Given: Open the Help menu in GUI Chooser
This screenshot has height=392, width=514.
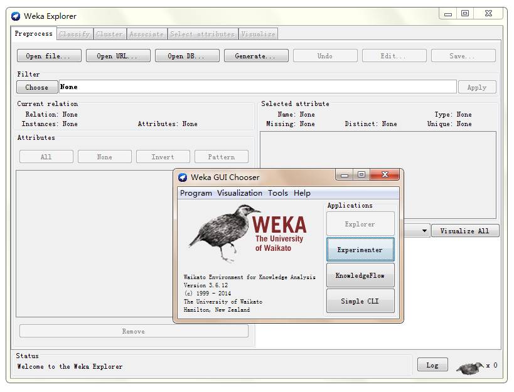Looking at the screenshot, I should 302,193.
